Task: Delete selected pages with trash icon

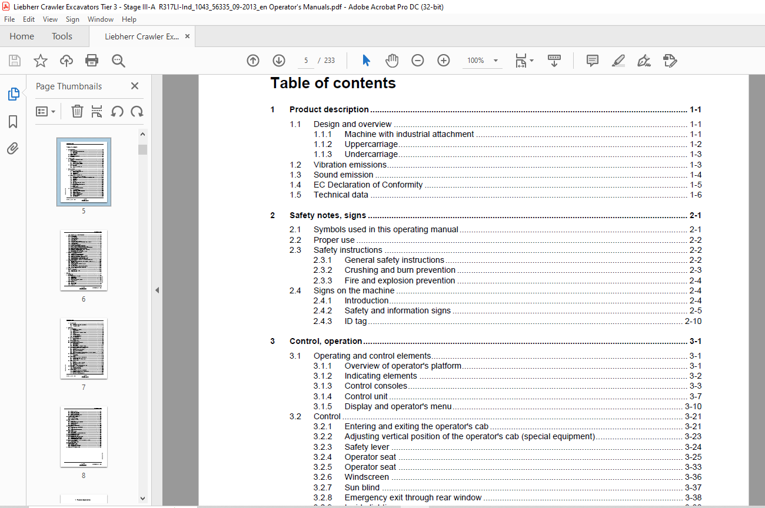Action: pyautogui.click(x=77, y=111)
